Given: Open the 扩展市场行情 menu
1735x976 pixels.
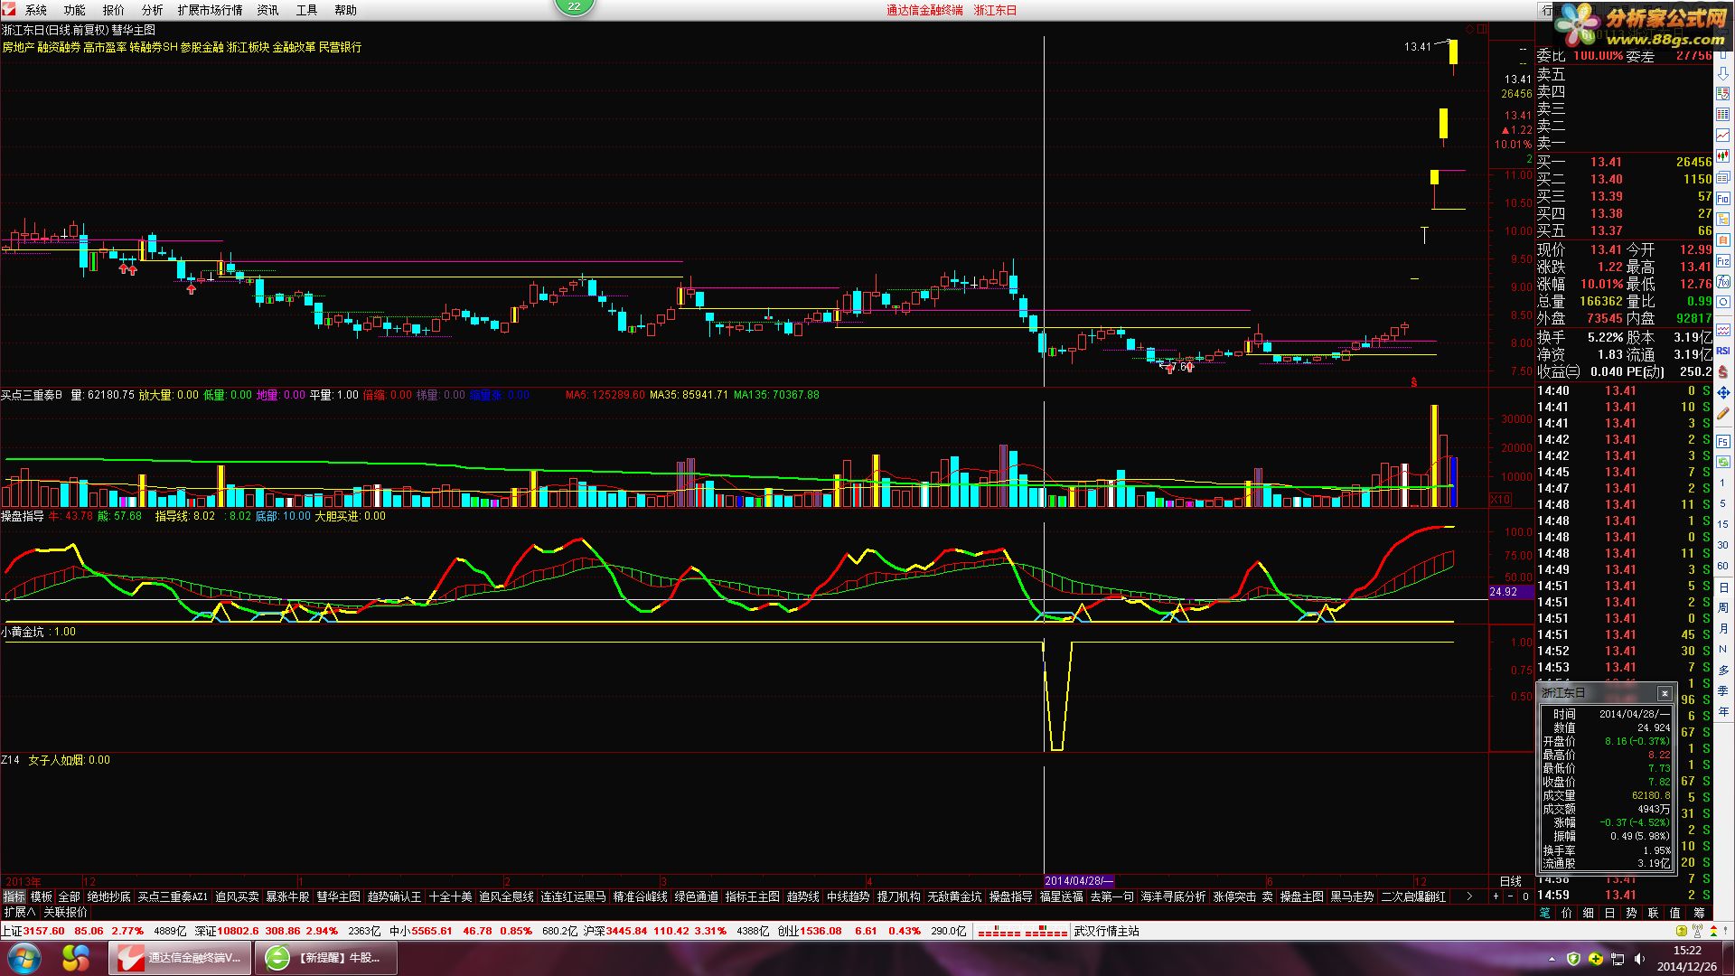Looking at the screenshot, I should (210, 10).
